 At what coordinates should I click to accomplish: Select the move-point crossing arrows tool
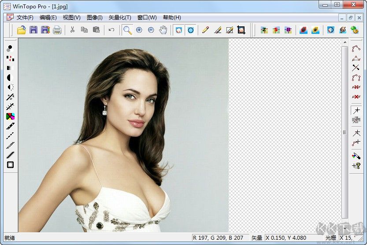click(356, 68)
